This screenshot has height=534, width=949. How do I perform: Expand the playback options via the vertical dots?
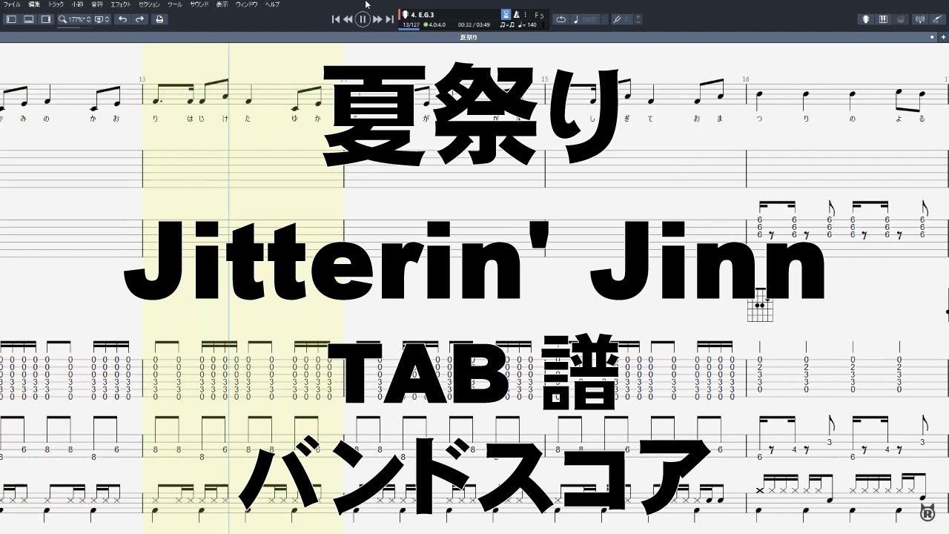click(526, 13)
